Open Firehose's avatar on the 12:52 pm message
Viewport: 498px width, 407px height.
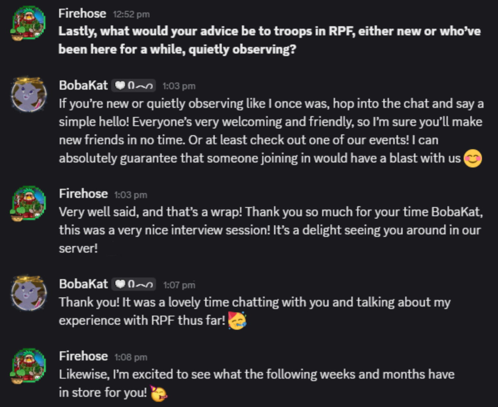(29, 23)
